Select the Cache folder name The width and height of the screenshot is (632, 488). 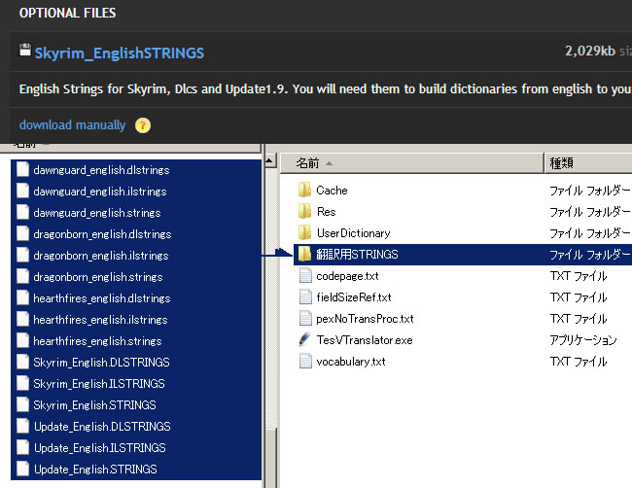click(332, 191)
